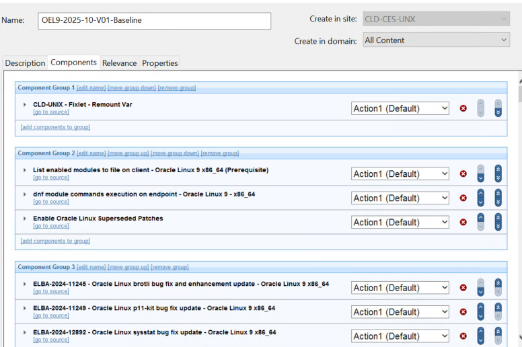
Task: Click remove group link for Component Group 3
Action: [170, 267]
